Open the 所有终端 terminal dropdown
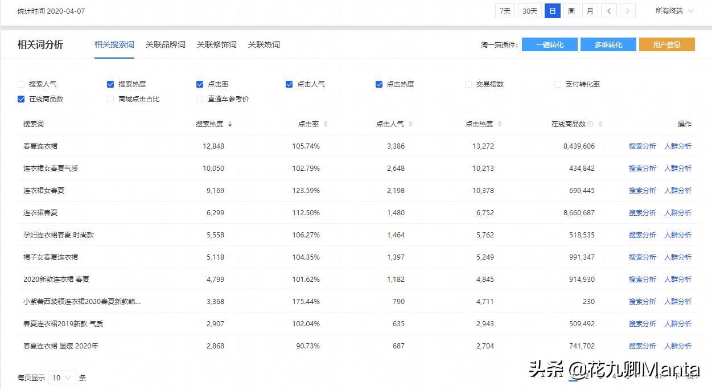This screenshot has height=390, width=712. pyautogui.click(x=674, y=10)
